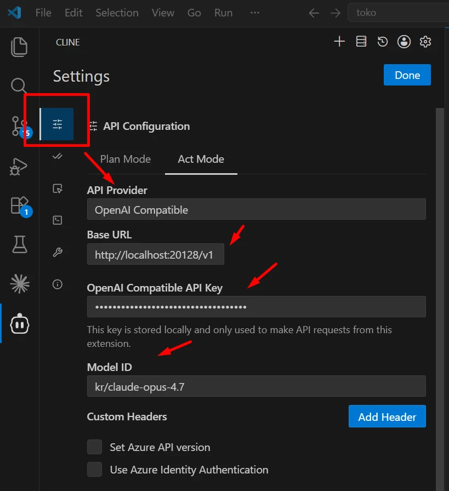
Task: Click the Add Header button
Action: 387,416
